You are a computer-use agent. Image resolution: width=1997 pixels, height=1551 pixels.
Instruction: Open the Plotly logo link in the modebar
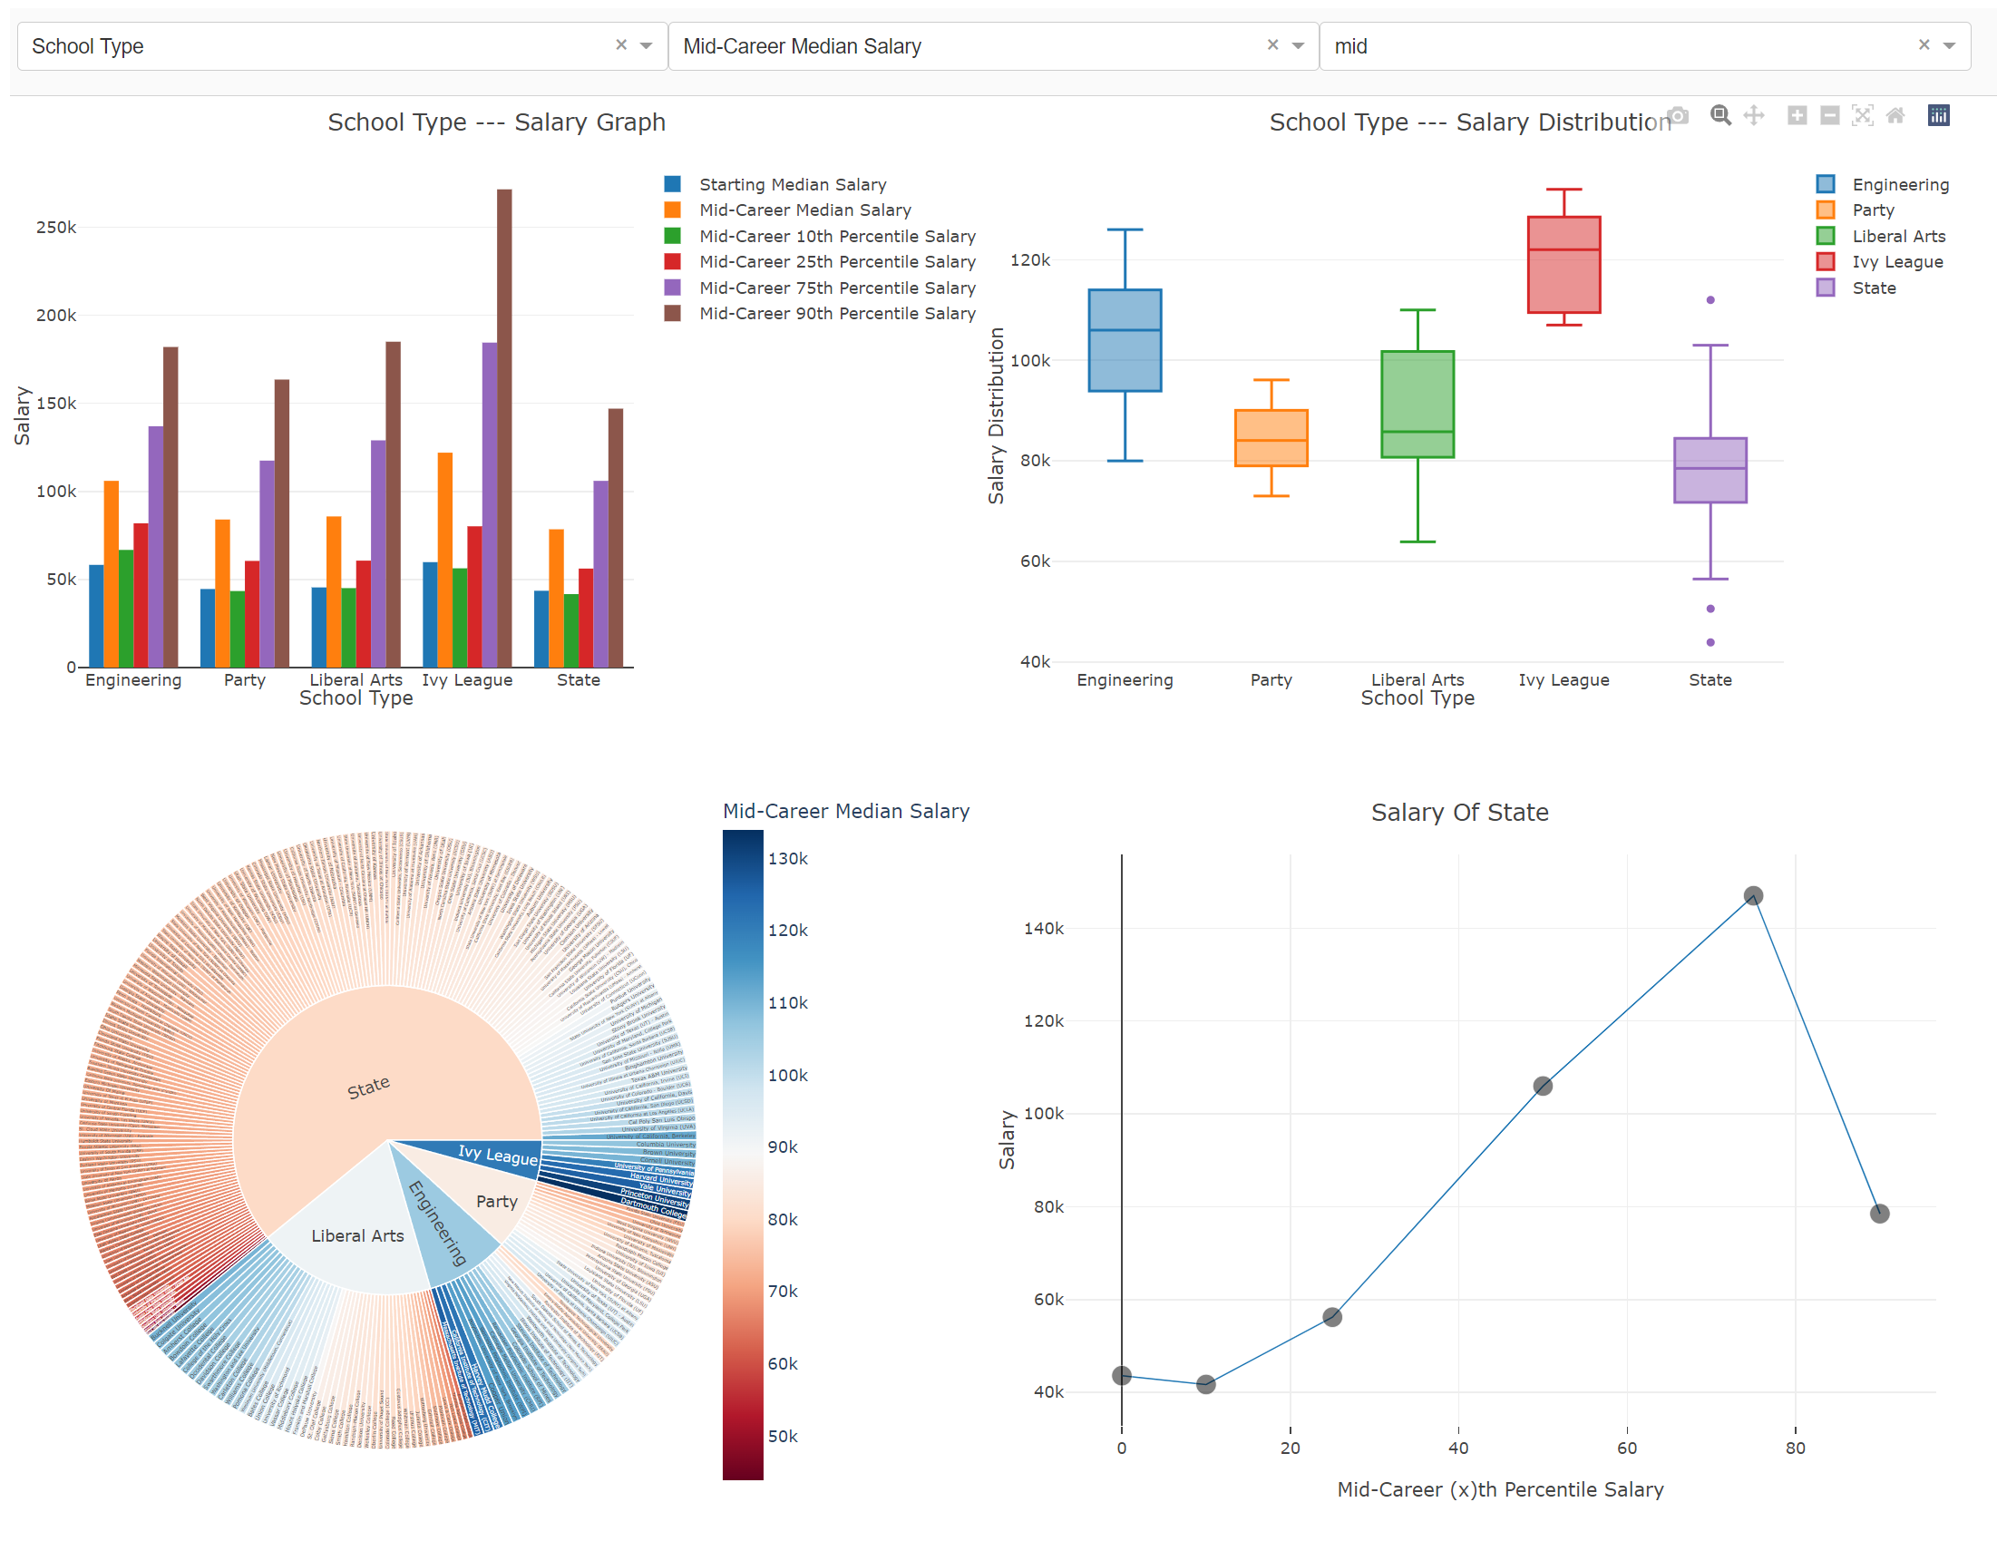1938,115
